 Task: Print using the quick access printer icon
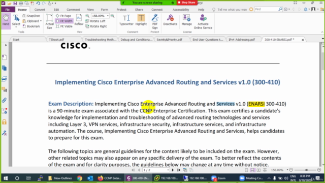point(21,3)
